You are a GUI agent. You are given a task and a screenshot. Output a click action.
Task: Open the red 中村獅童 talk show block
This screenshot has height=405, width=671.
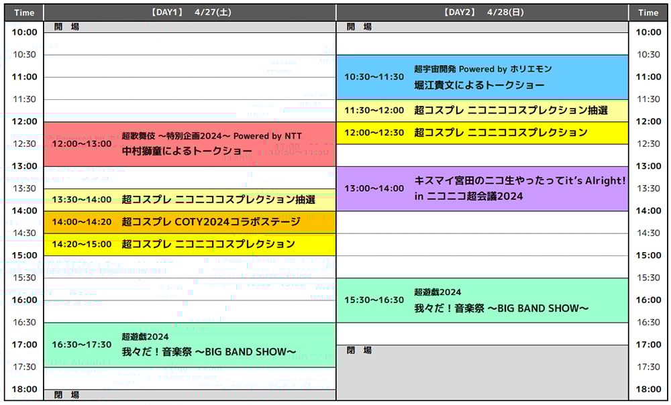pos(189,144)
